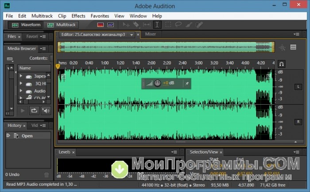Open Levels panel options menu
This screenshot has width=310, height=192.
174,152
